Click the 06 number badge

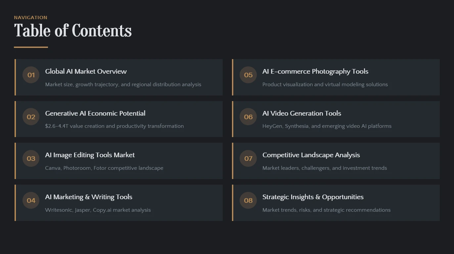[x=248, y=117]
